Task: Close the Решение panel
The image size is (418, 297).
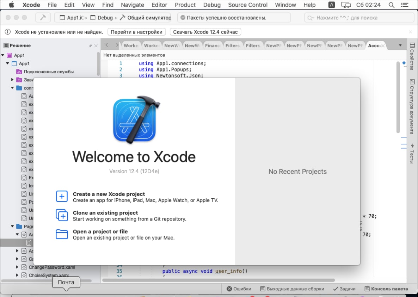Action: pos(96,46)
